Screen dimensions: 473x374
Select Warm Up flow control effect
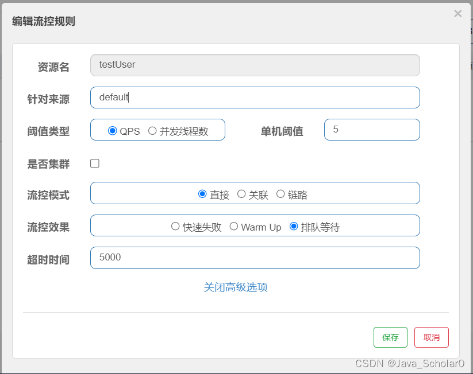234,226
